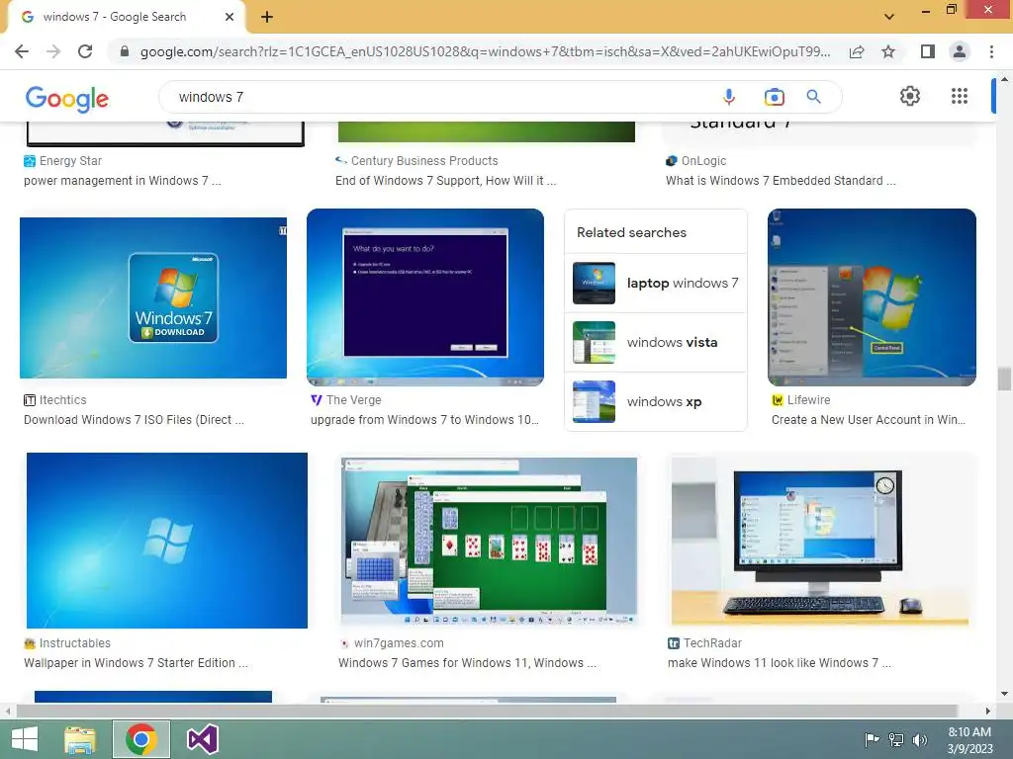Screen dimensions: 1013x759
Task: Open windows xp thumbnail image
Action: pos(594,401)
